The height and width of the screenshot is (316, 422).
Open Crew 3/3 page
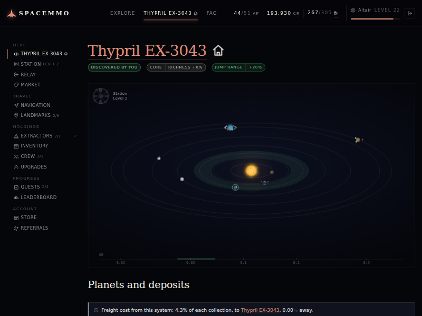pos(28,156)
